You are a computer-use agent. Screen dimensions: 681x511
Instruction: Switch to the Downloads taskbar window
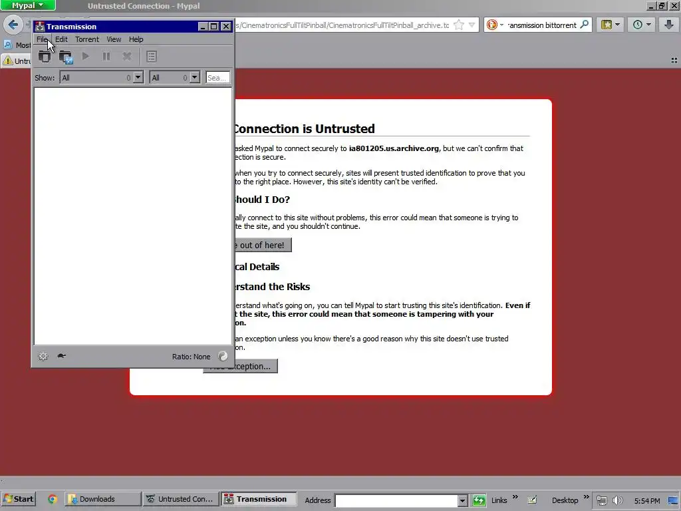[x=103, y=499]
